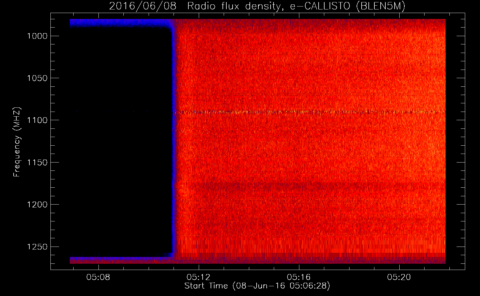Click the 1200 frequency tick label

tap(37, 205)
